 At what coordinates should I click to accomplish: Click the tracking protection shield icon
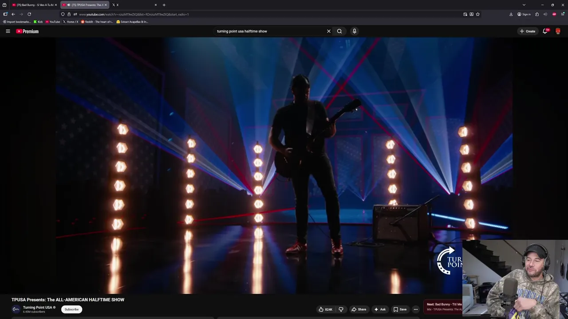(x=63, y=14)
